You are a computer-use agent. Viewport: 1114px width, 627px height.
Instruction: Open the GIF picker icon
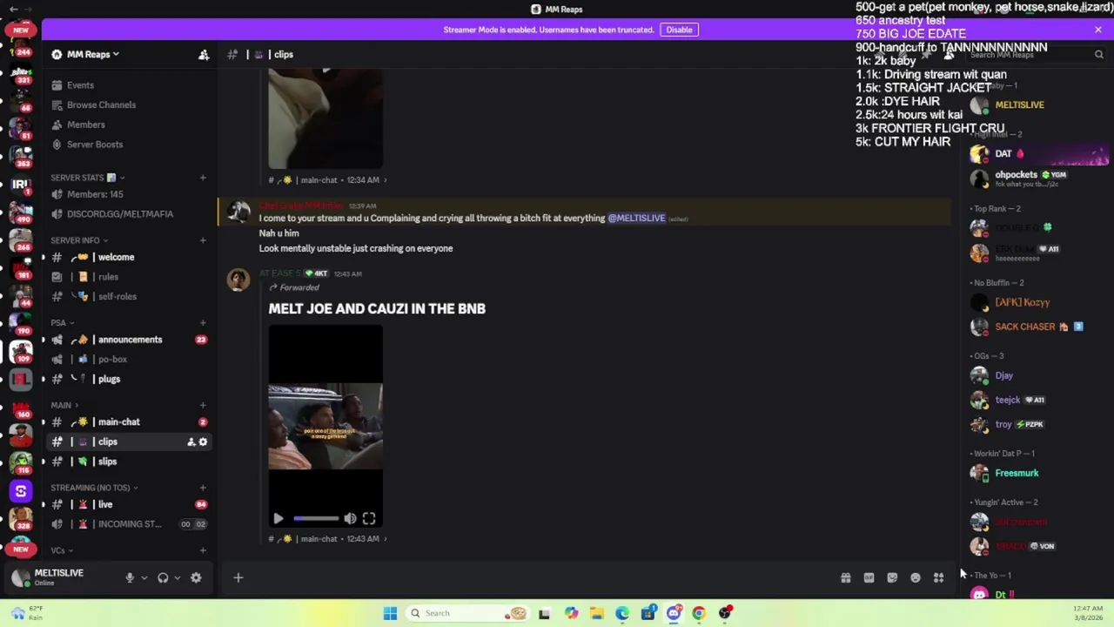pyautogui.click(x=869, y=577)
